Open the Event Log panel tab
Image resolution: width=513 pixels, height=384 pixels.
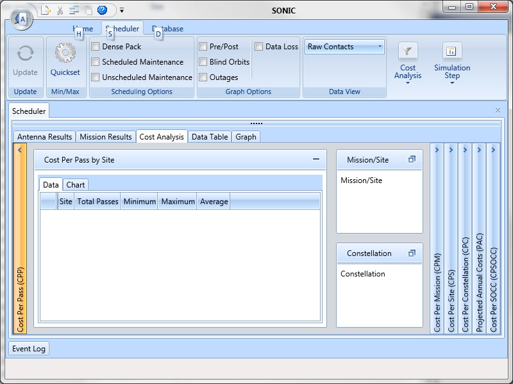coord(29,348)
